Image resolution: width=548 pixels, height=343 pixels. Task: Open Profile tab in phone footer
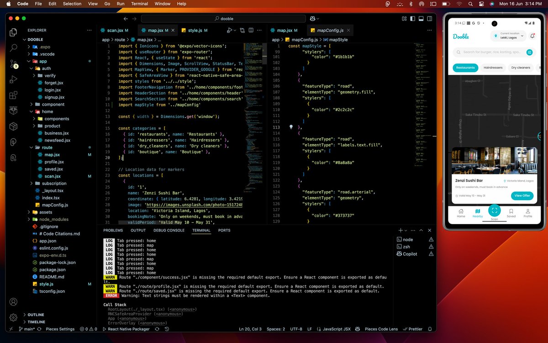click(528, 213)
